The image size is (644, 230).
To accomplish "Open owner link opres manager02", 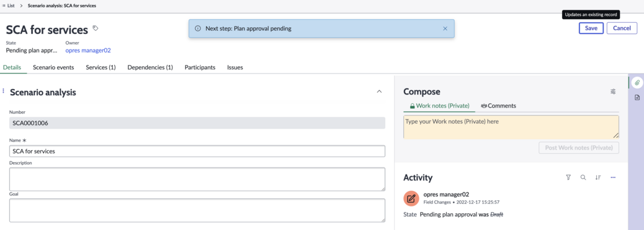I will (88, 50).
